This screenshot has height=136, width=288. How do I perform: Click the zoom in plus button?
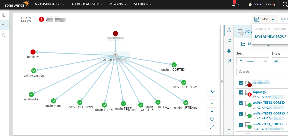coord(212,104)
